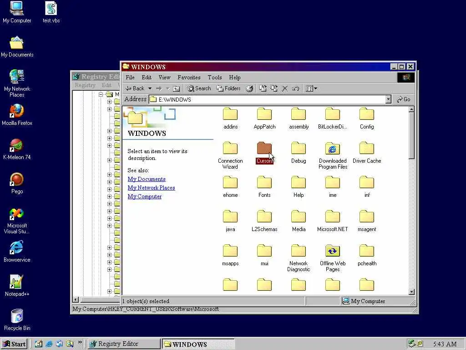Collapse the top Registry Editor tree node

coord(101,94)
